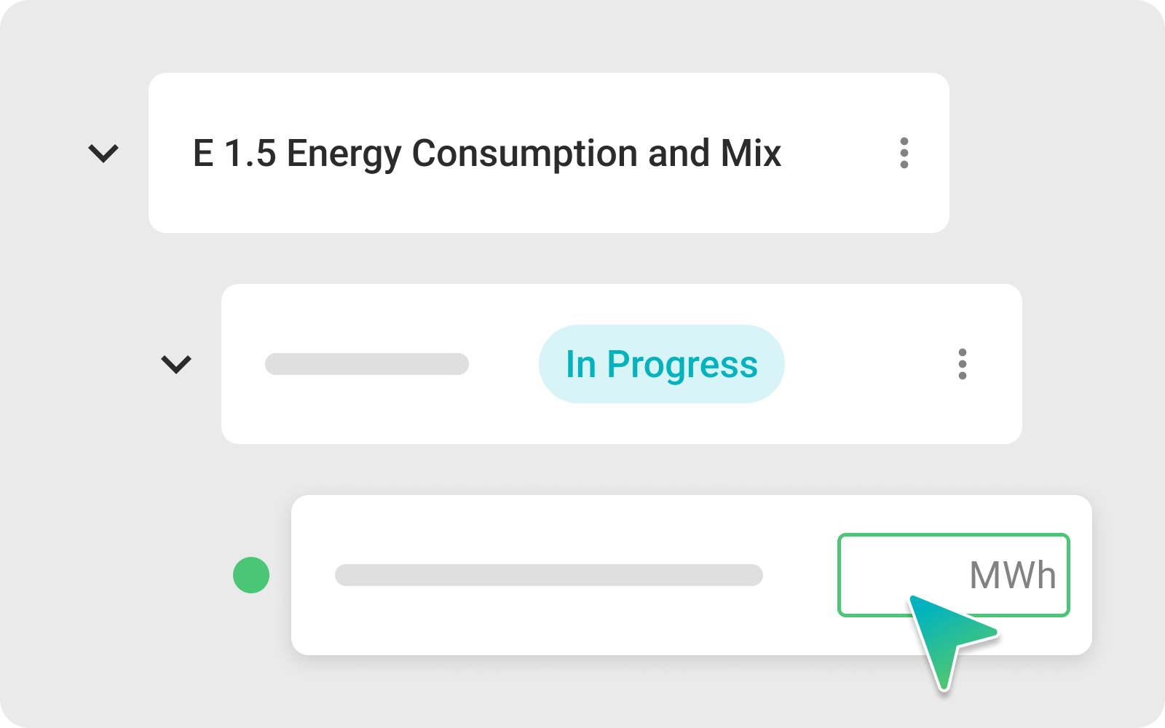
Task: Click the 'E 1.5 Energy Consumption and Mix' title
Action: tap(486, 154)
